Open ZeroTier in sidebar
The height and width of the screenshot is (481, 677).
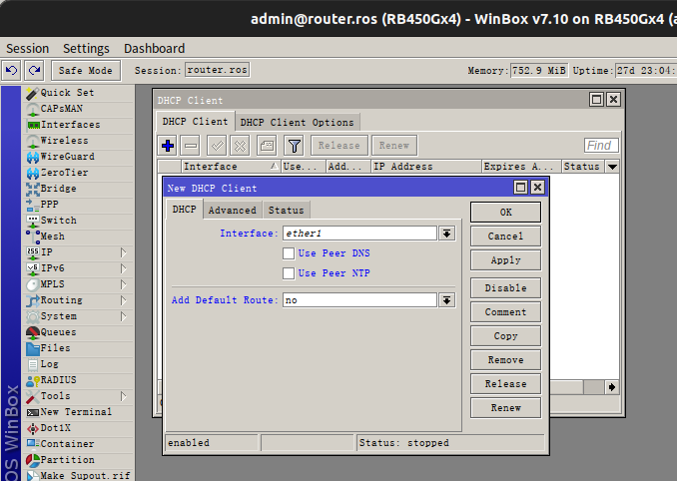pyautogui.click(x=79, y=173)
